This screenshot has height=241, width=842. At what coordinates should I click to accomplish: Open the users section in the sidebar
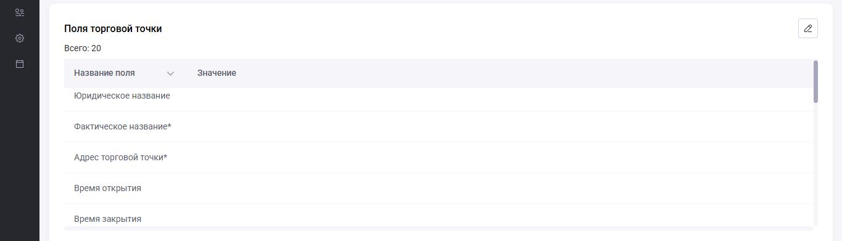tap(20, 12)
